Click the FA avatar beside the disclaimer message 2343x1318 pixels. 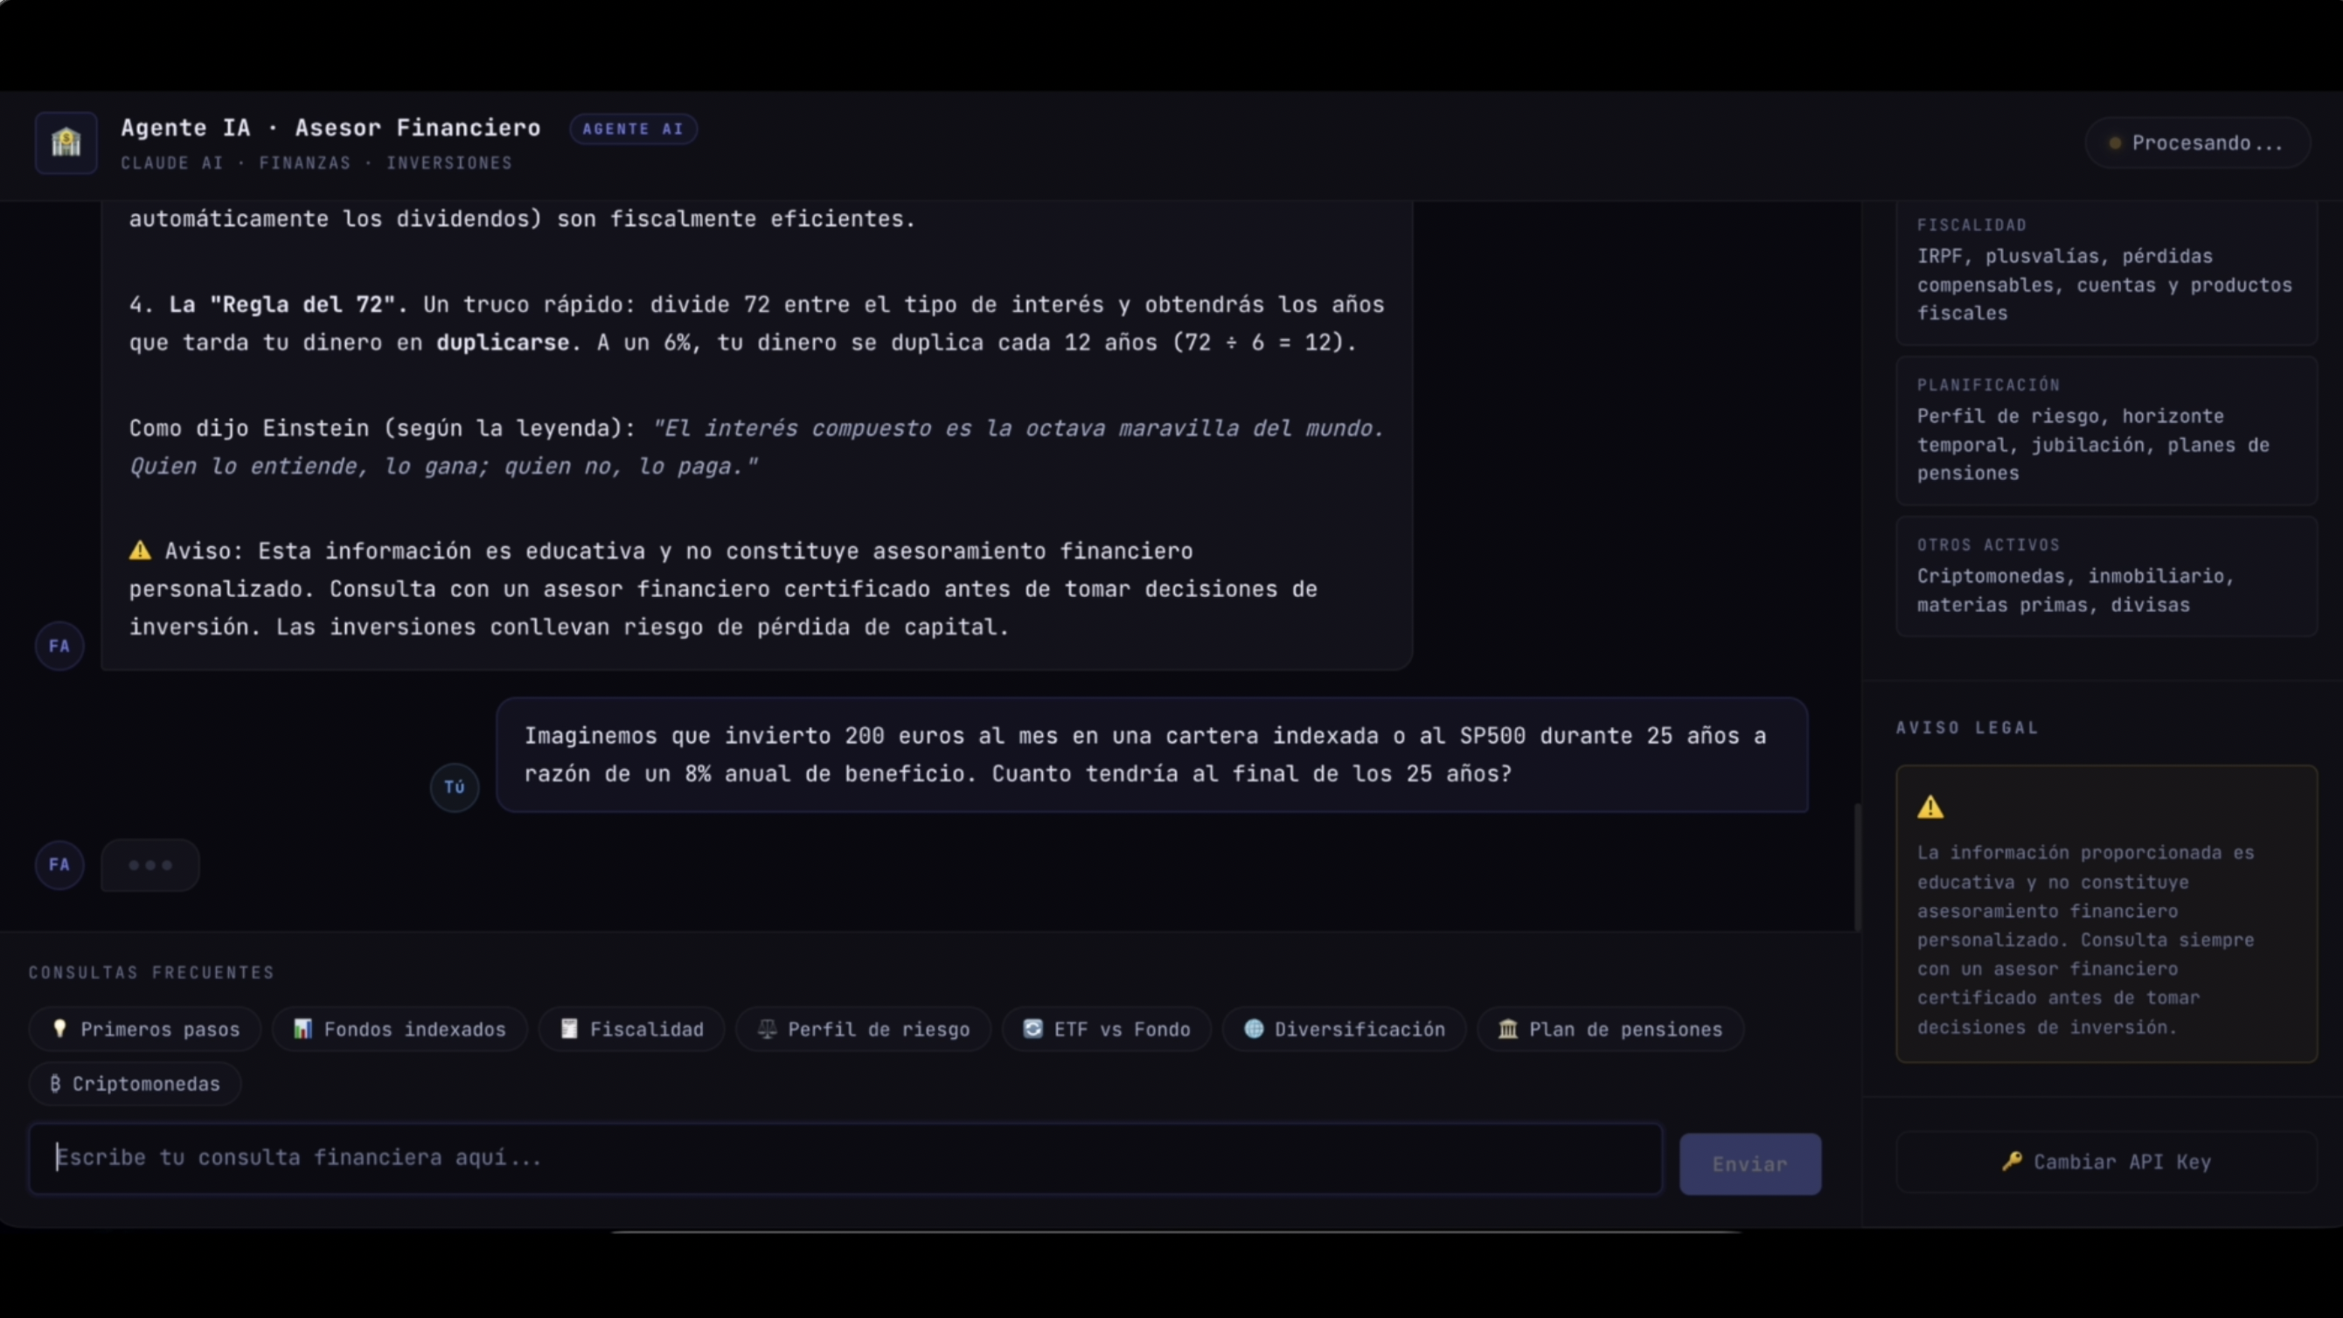click(x=59, y=646)
